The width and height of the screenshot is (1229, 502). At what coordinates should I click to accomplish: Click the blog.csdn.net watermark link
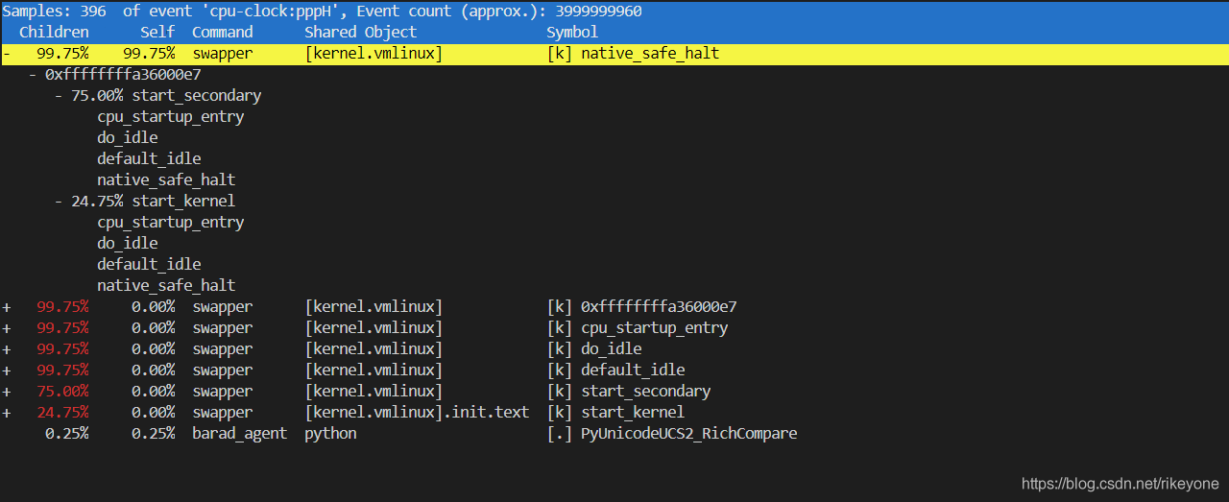pyautogui.click(x=1120, y=485)
